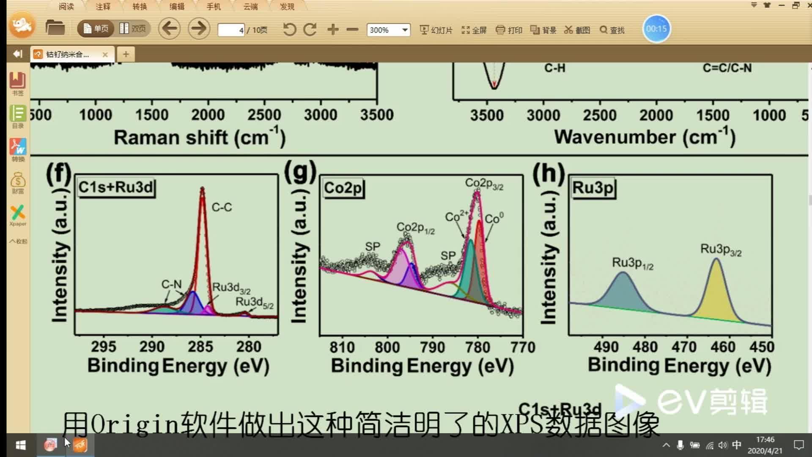Image resolution: width=812 pixels, height=457 pixels.
Task: Click the 打印 print button
Action: point(509,30)
